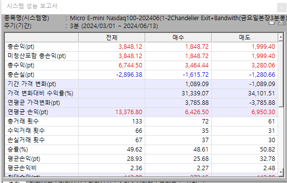Click the 30 losing sell trades cell
The image size is (287, 183).
click(x=272, y=140)
